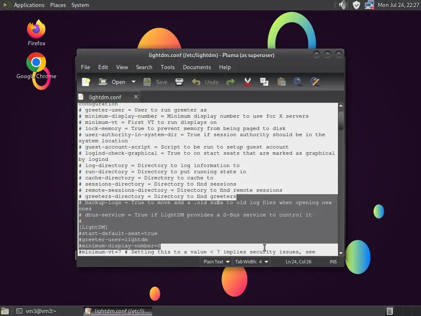Image resolution: width=421 pixels, height=316 pixels.
Task: Click the '# log-directory' comment line
Action: (x=159, y=165)
